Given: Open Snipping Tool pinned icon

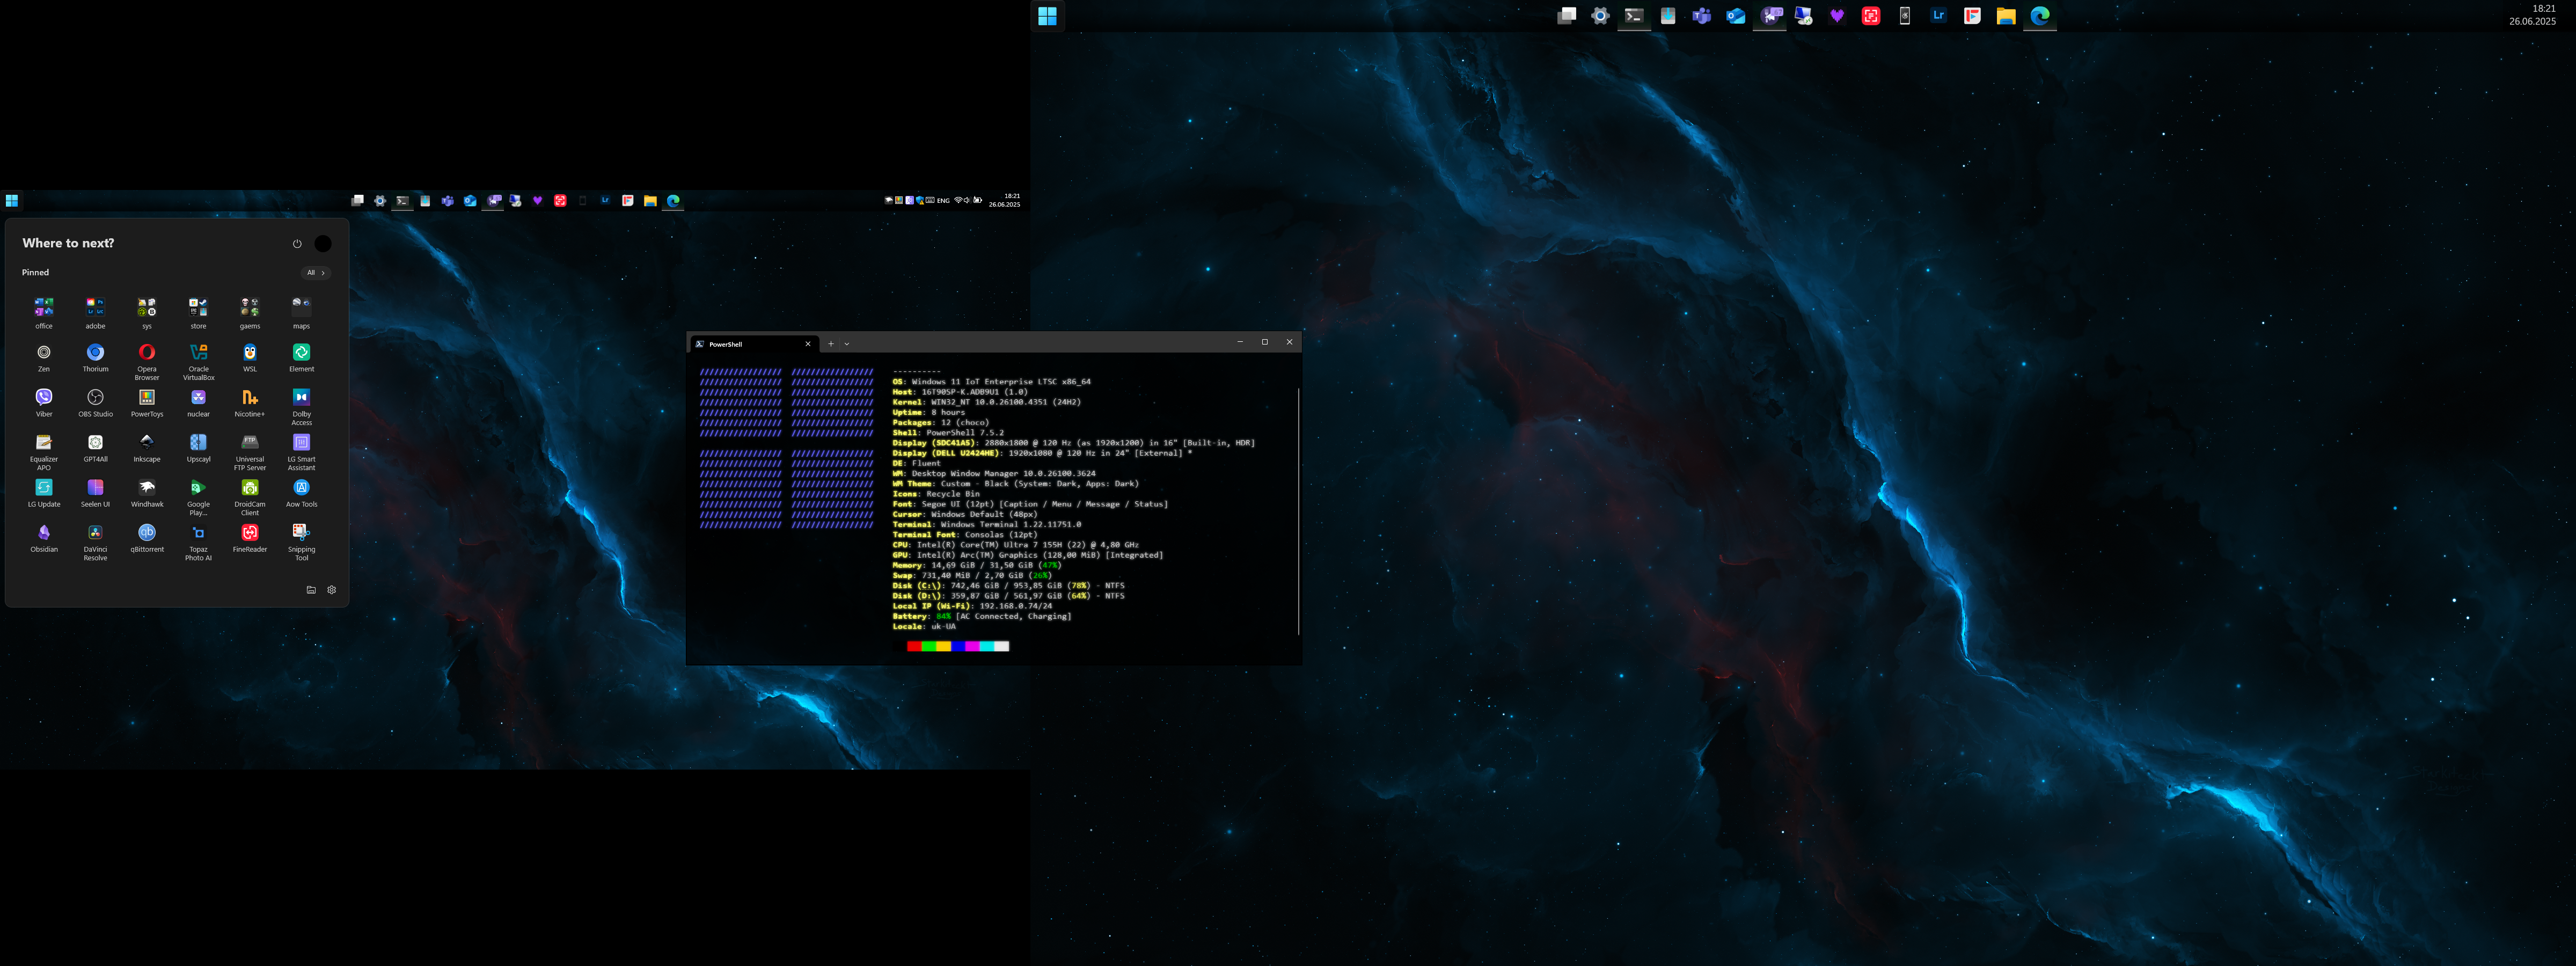Looking at the screenshot, I should click(x=301, y=533).
